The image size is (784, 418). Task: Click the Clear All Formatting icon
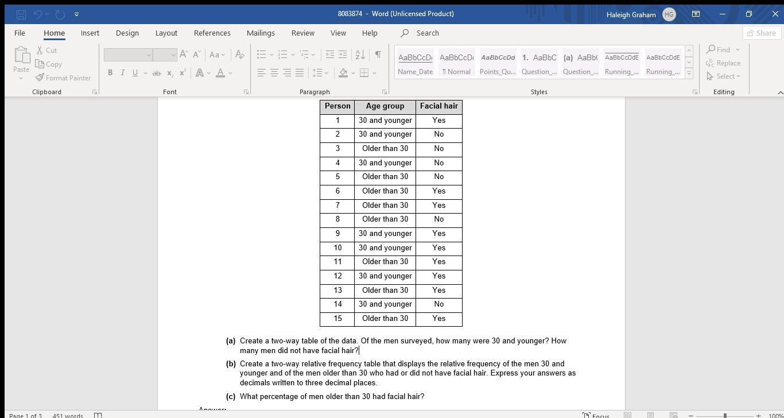(x=240, y=55)
